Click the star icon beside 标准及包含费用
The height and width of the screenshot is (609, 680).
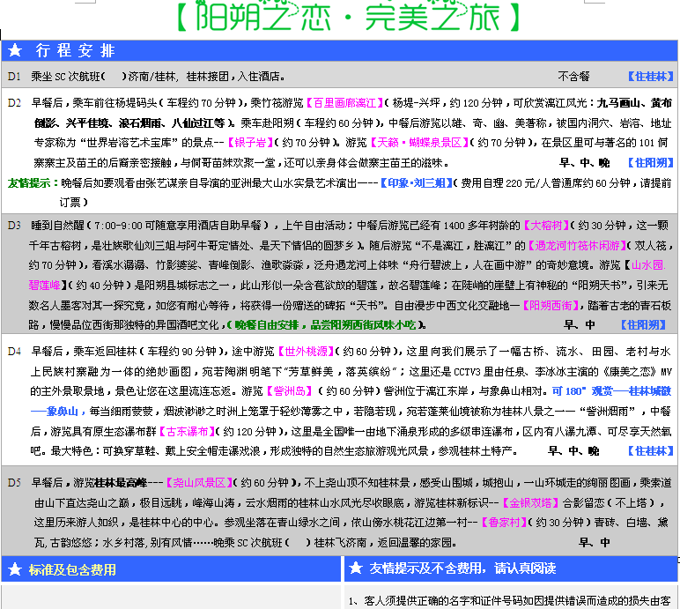[15, 570]
